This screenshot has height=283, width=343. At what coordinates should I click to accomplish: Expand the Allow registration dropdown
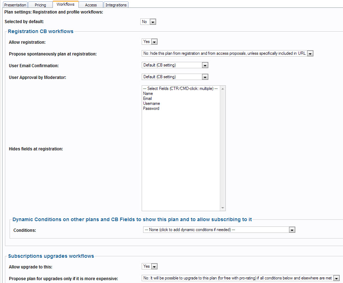click(x=149, y=42)
